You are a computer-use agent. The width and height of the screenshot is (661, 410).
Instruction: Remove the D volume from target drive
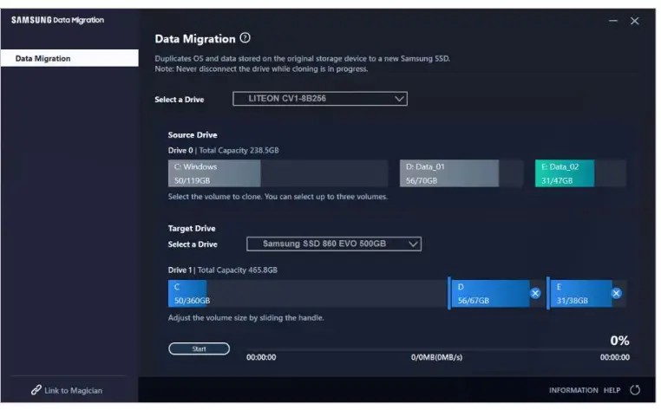click(535, 293)
